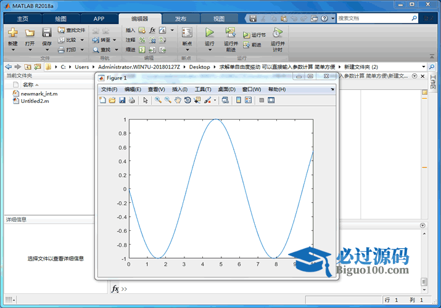Image resolution: width=441 pixels, height=308 pixels.
Task: Open 帮助(H) menu in Figure 1
Action: point(277,89)
